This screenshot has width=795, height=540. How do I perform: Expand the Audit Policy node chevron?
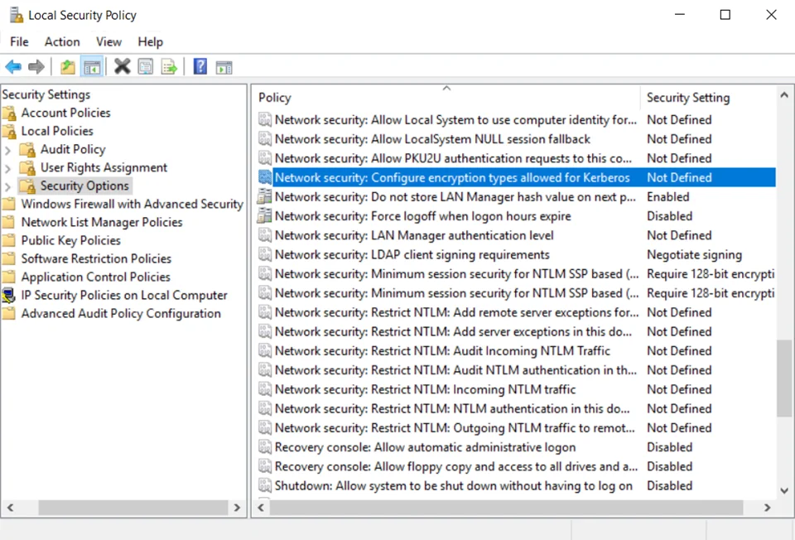click(7, 150)
